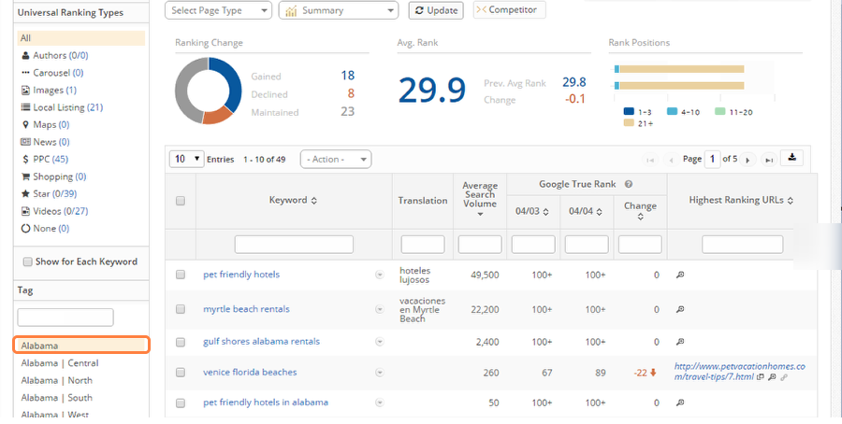
Task: Click magnifier icon in pet friendly hotels row
Action: pyautogui.click(x=680, y=275)
